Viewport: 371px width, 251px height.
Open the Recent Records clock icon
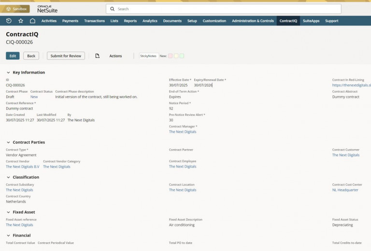pos(9,21)
